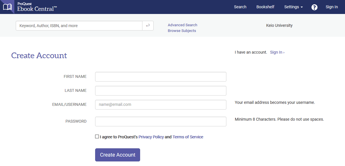Open the Settings dropdown menu
Image resolution: width=345 pixels, height=166 pixels.
(293, 7)
